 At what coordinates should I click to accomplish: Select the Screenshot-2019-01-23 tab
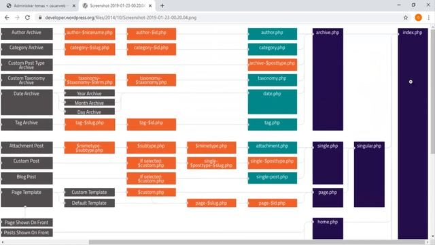pos(118,5)
